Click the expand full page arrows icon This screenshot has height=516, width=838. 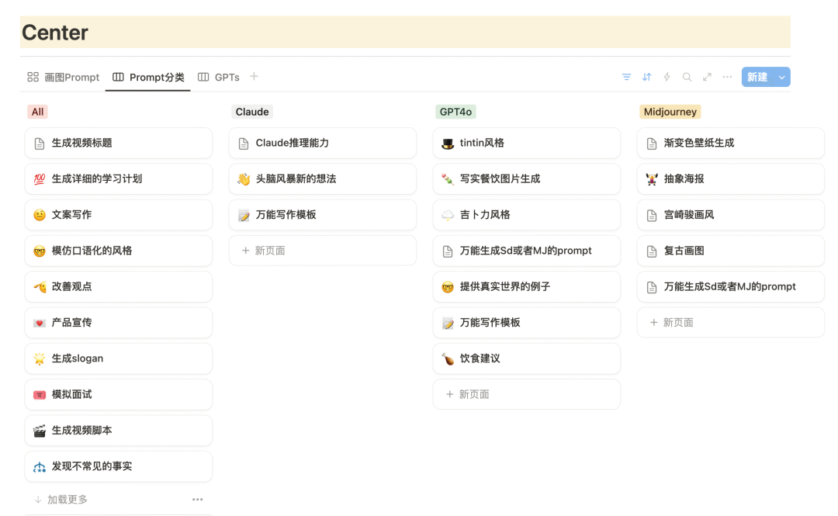(707, 77)
